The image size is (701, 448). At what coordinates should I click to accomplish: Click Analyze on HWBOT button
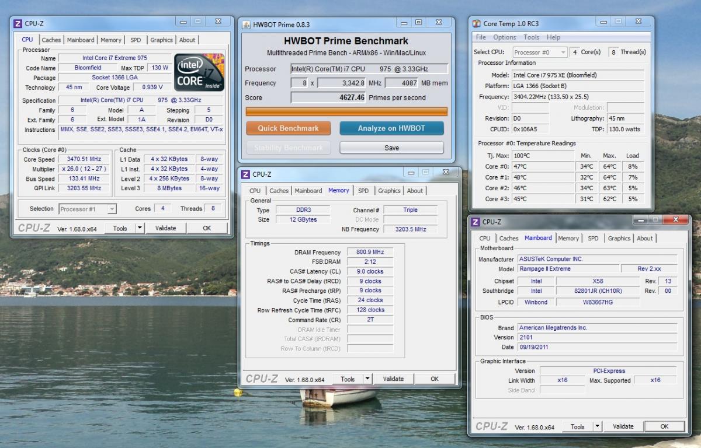point(392,128)
